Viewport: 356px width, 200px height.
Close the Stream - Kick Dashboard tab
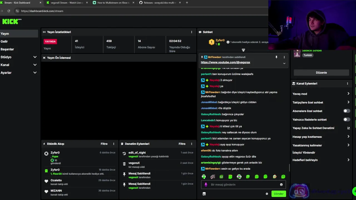[x=40, y=3]
